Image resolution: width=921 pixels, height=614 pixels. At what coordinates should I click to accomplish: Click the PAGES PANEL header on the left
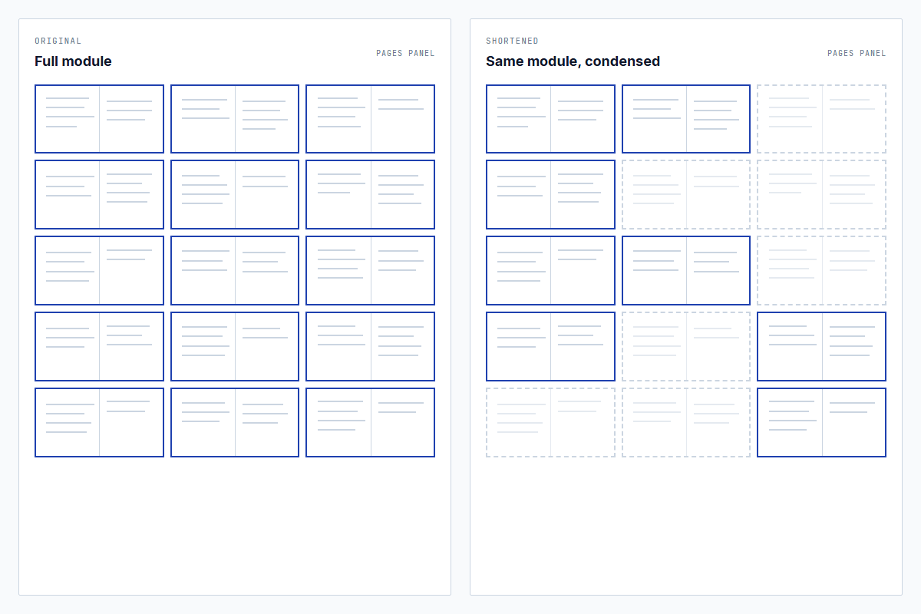[x=404, y=53]
